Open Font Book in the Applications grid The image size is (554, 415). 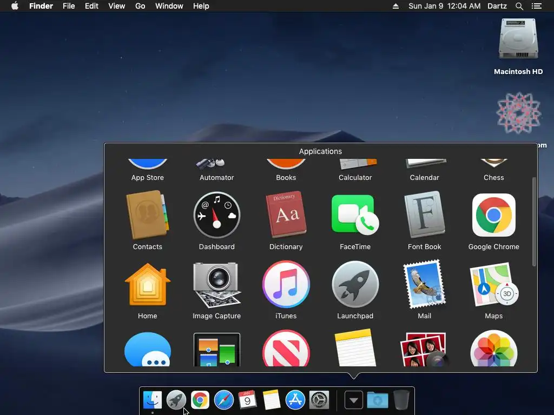424,215
